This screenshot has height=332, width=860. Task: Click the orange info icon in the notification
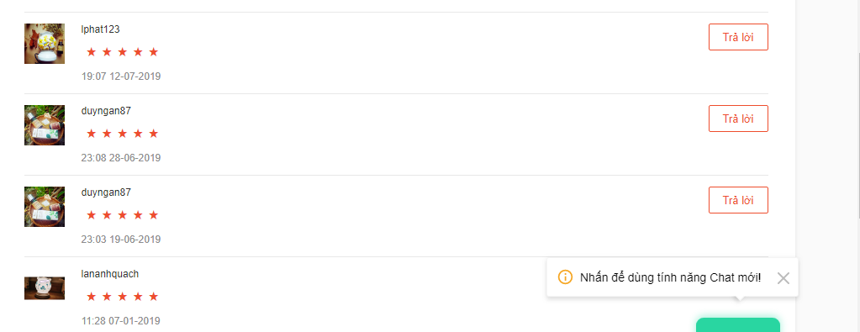pos(565,277)
